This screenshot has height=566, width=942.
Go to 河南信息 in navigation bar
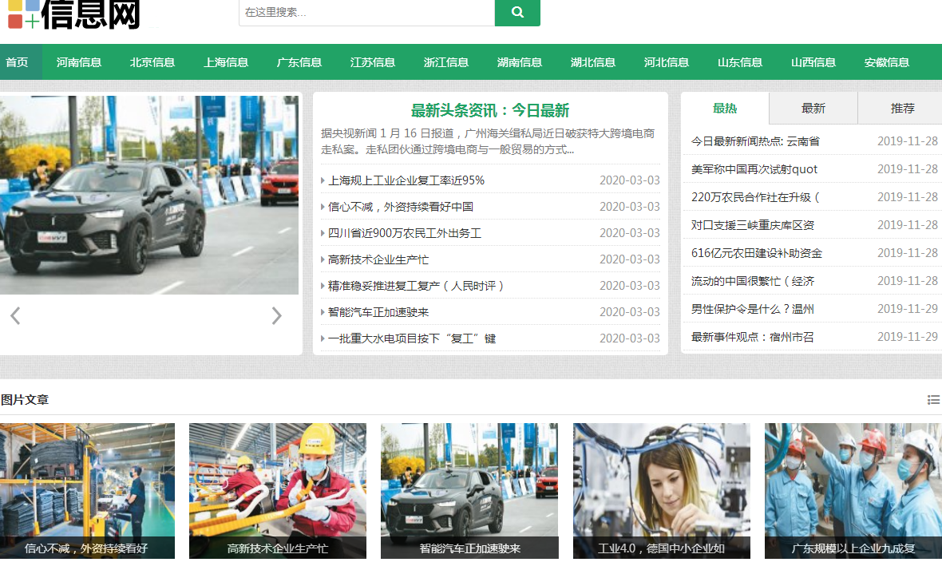(79, 62)
